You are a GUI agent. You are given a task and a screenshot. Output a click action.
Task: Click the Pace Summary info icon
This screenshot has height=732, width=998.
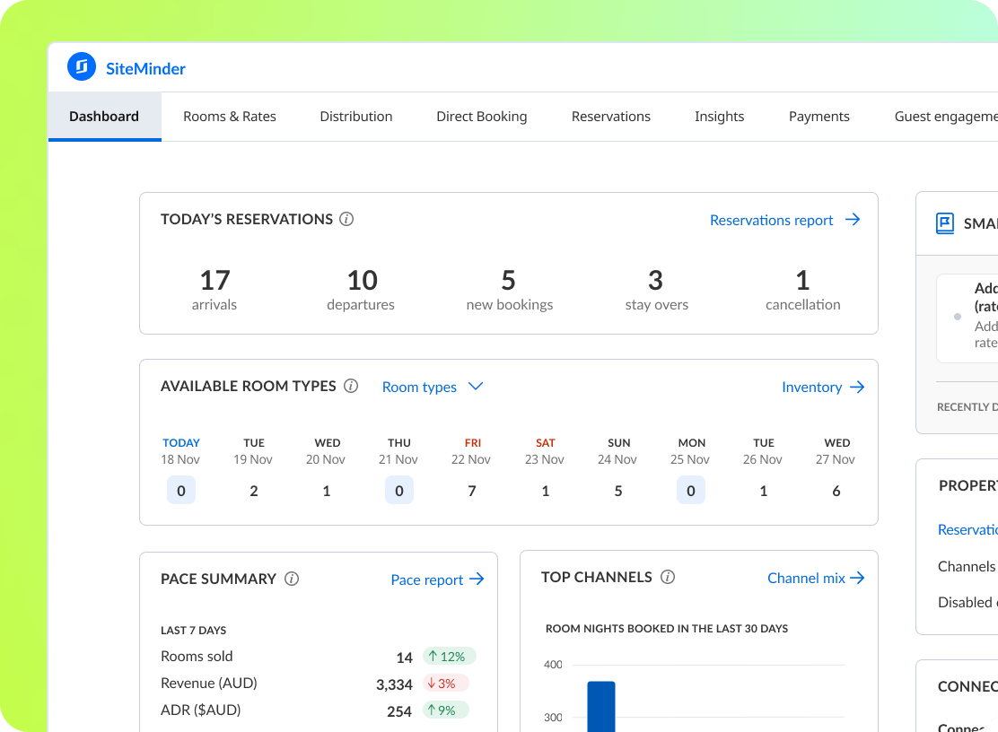pos(292,579)
